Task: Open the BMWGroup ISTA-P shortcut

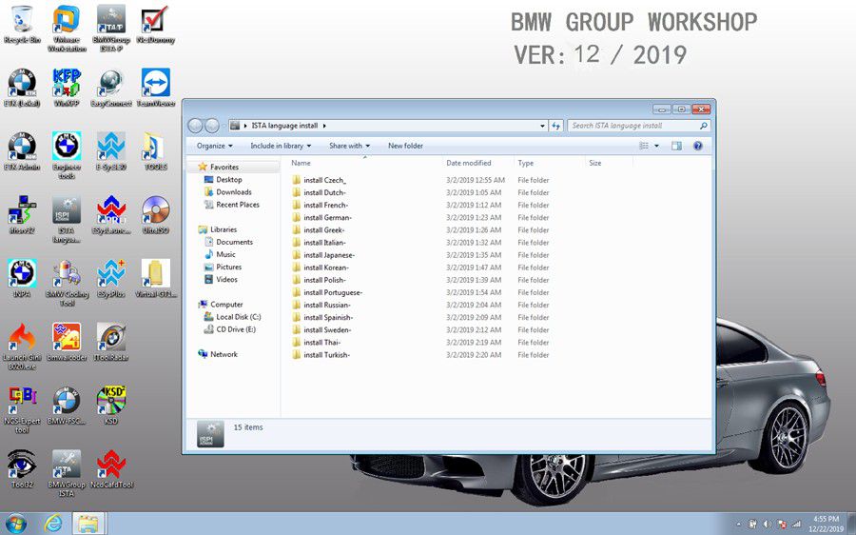Action: (111, 29)
